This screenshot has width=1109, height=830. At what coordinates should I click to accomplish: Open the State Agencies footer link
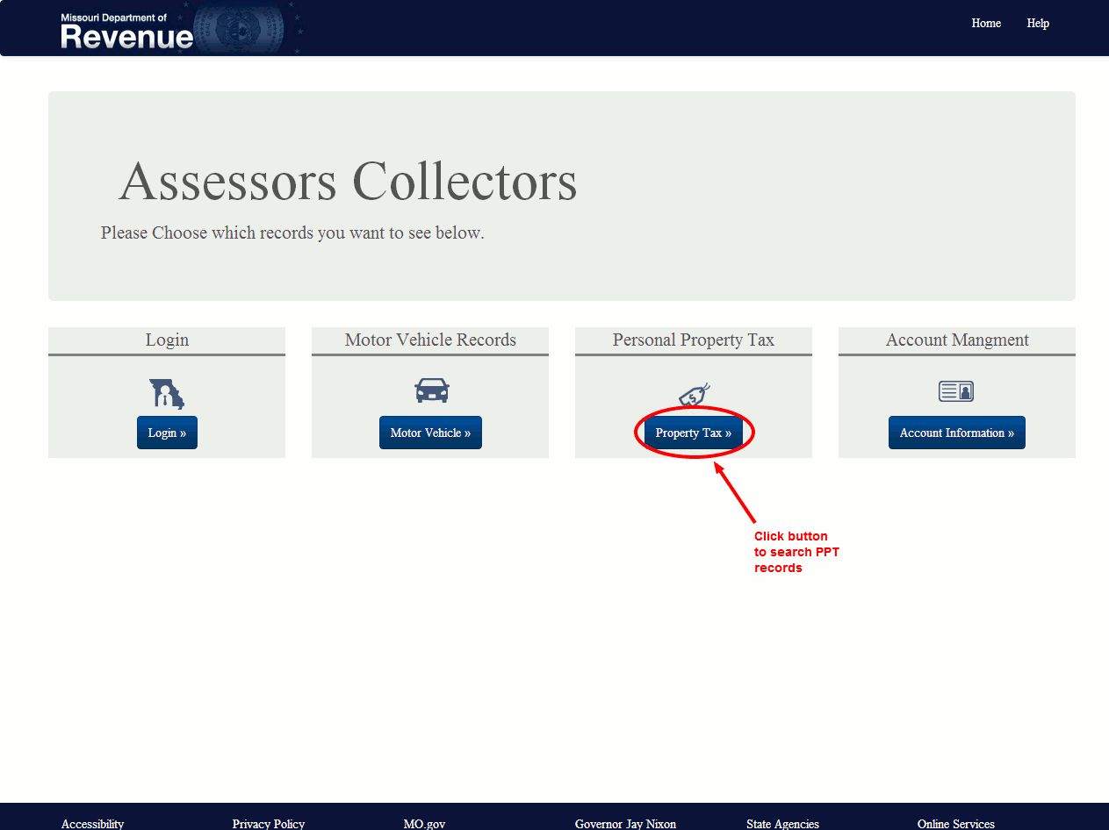(x=782, y=823)
